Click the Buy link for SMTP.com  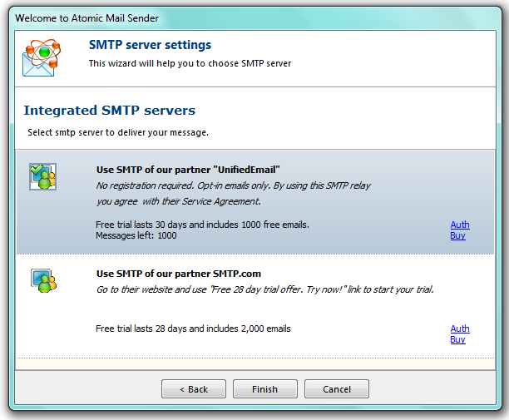pos(457,339)
